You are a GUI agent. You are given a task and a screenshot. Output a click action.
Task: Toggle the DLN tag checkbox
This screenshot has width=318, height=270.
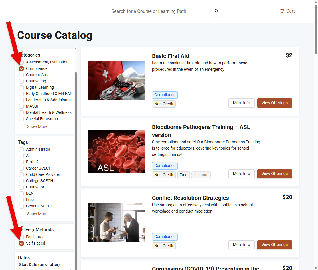(21, 193)
